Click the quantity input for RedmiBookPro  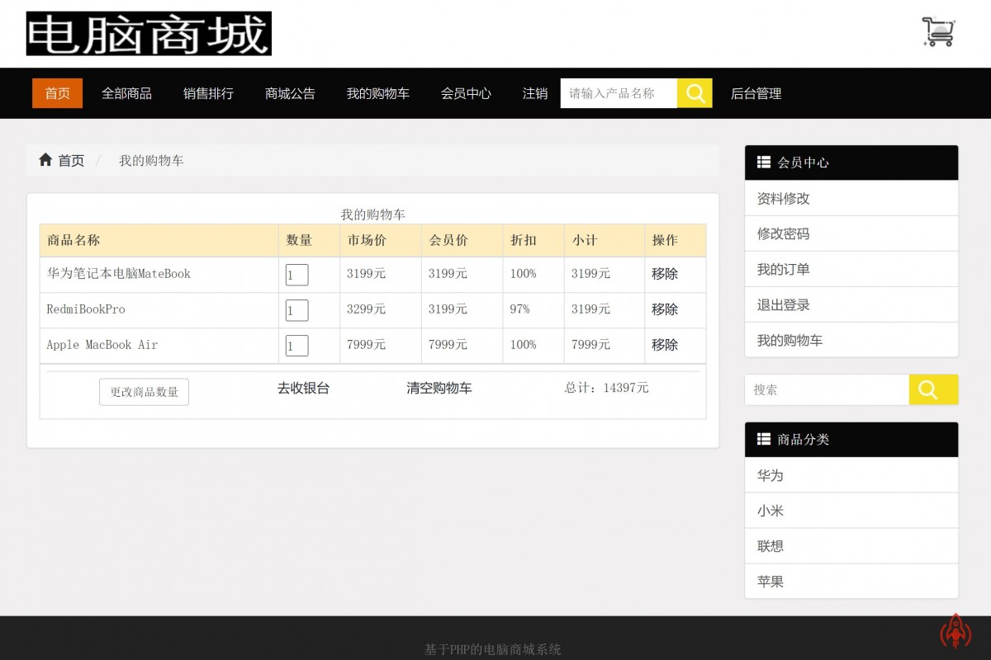click(x=296, y=309)
